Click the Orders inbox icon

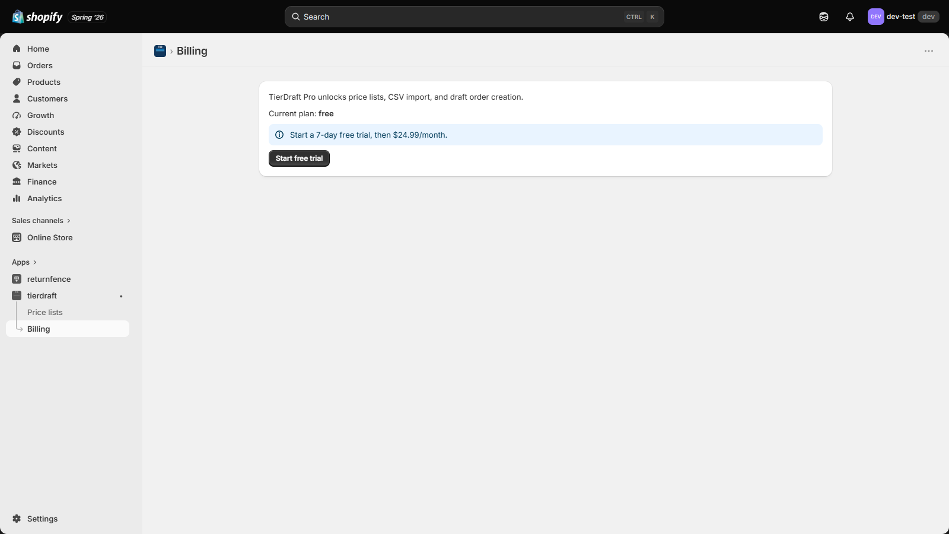click(17, 65)
